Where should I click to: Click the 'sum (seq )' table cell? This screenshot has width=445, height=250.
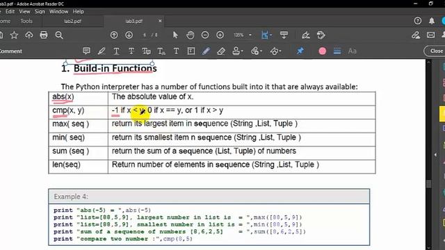click(79, 153)
